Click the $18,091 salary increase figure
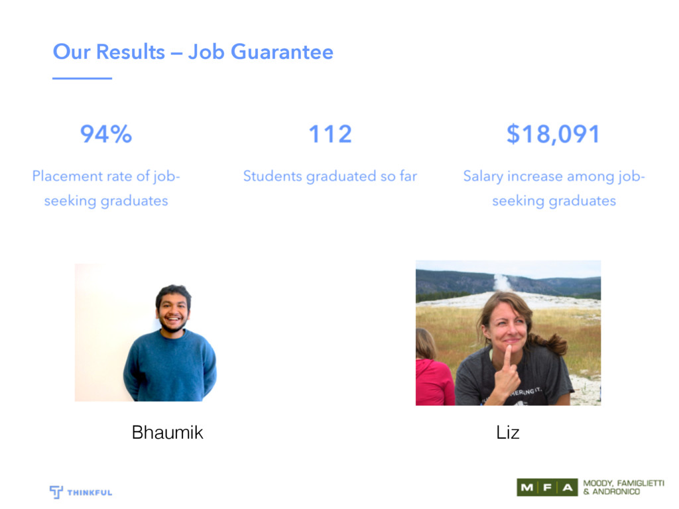 [x=554, y=134]
